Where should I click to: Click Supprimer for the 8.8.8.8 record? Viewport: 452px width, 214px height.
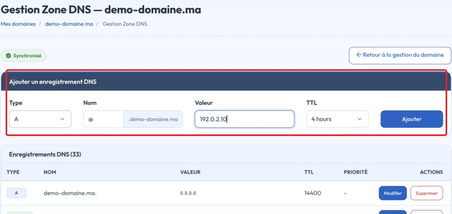(427, 193)
